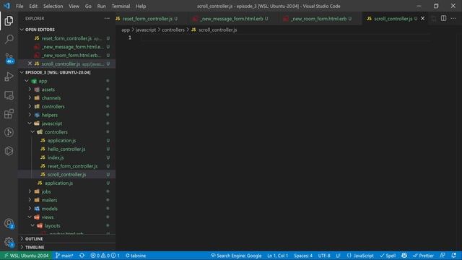Synchronize changes in status bar
This screenshot has width=462, height=260.
82,256
